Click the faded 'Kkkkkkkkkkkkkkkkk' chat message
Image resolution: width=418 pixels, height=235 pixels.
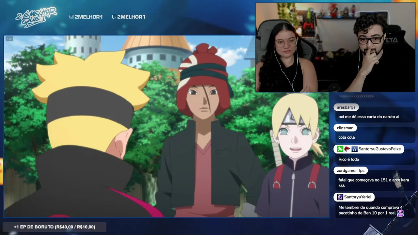pyautogui.click(x=356, y=96)
